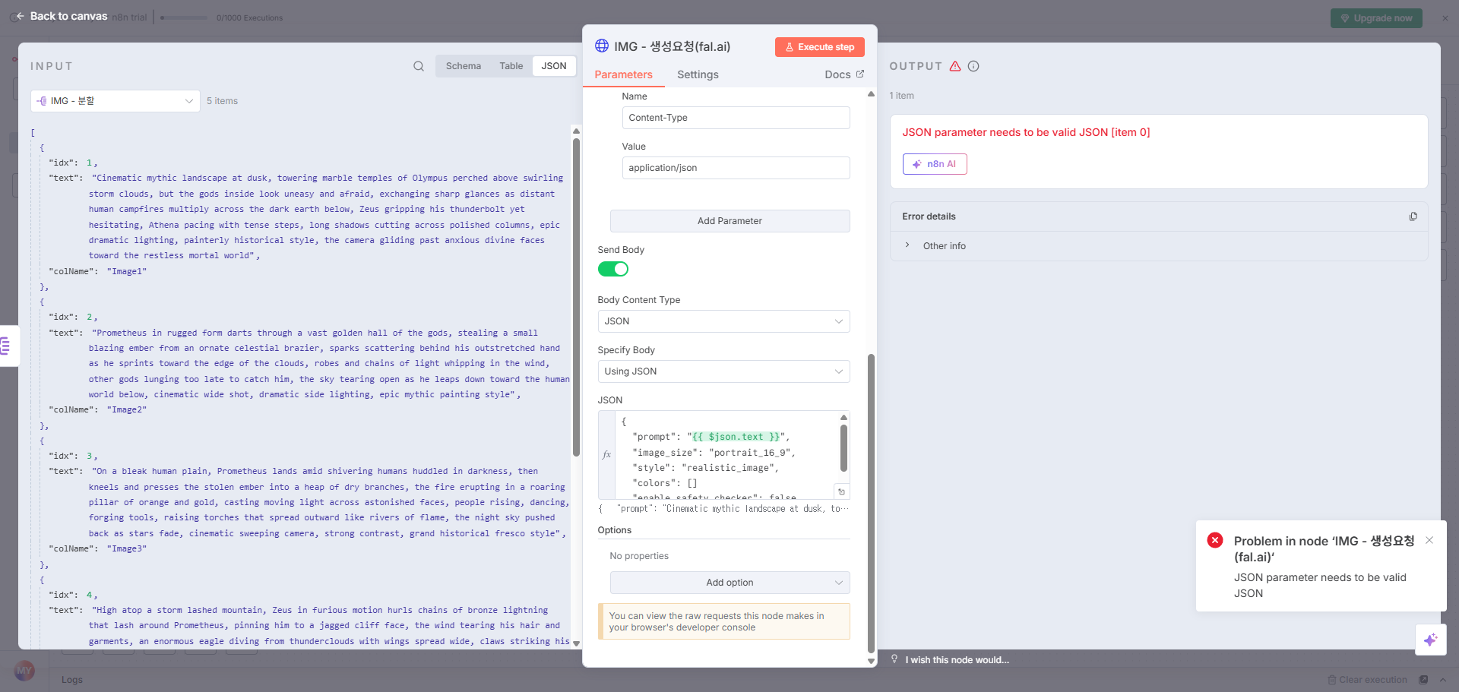This screenshot has height=692, width=1459.
Task: Edit the header Name field Content-Type
Action: coord(736,118)
